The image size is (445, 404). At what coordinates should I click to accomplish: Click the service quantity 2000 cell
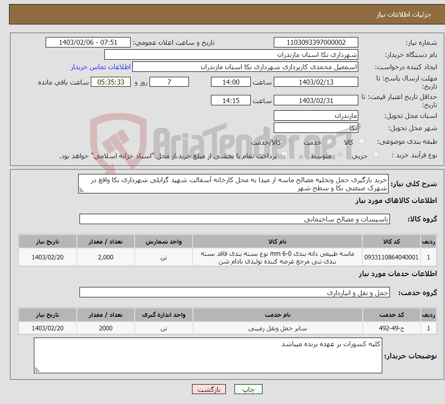106,328
